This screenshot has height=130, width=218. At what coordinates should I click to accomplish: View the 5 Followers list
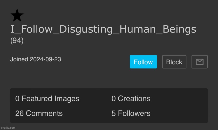pyautogui.click(x=131, y=113)
